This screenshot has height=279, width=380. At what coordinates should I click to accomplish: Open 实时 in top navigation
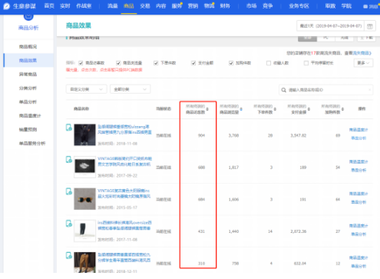(x=65, y=6)
